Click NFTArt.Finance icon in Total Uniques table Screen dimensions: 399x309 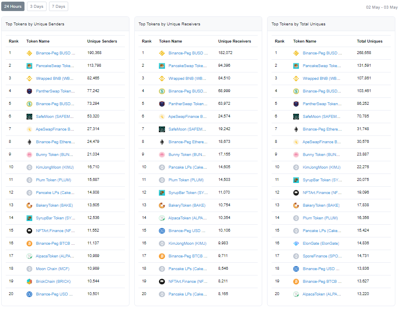pos(296,193)
